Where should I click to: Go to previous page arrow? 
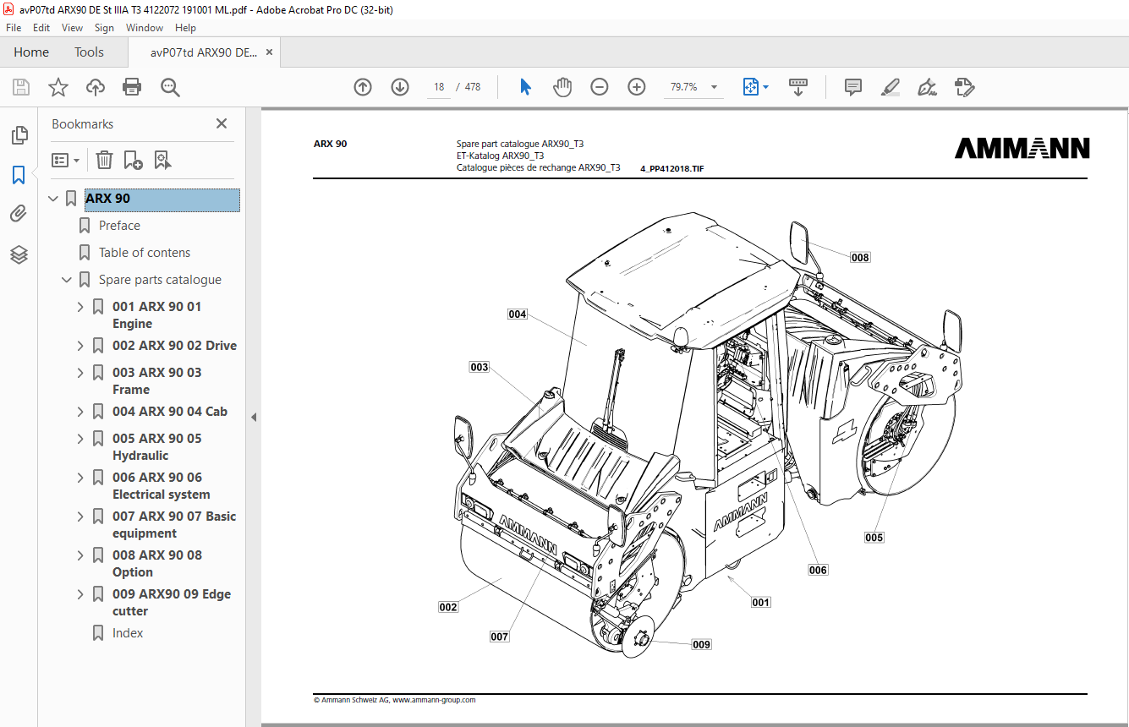[363, 87]
